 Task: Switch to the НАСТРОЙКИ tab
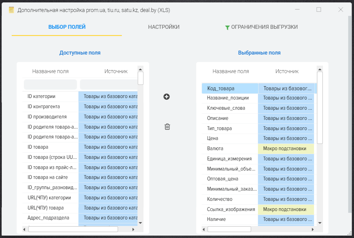tap(164, 27)
